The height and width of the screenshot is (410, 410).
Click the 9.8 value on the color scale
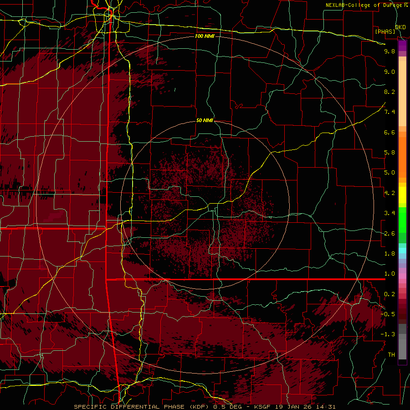tap(389, 51)
